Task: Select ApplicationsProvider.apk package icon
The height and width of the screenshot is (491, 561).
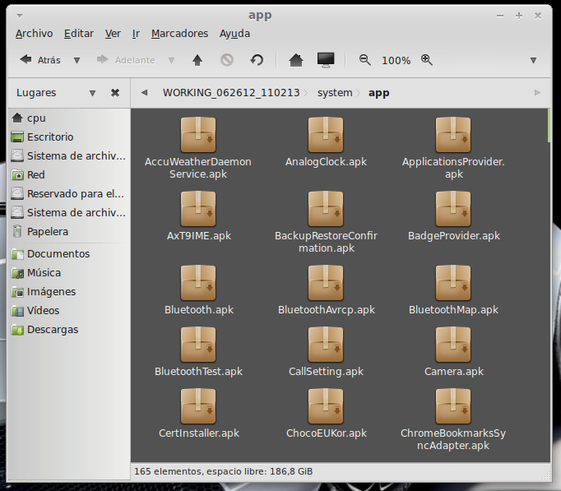Action: 453,135
